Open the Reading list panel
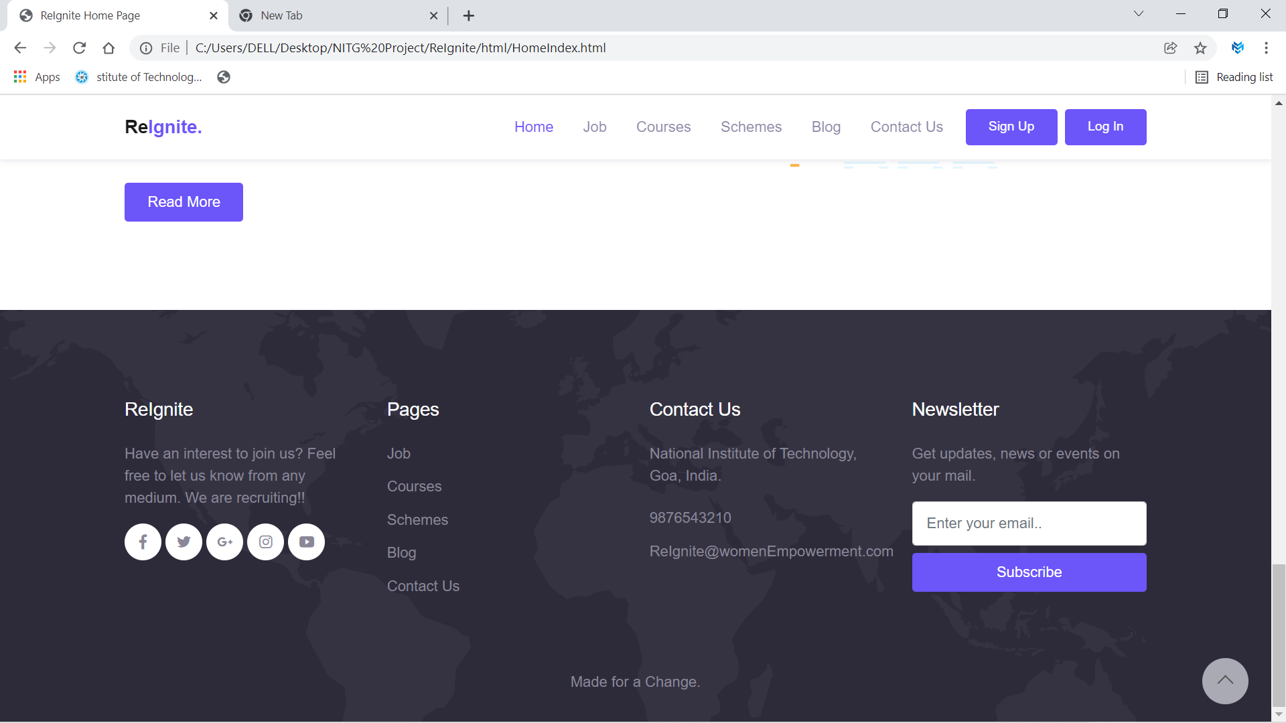1286x723 pixels. [x=1234, y=77]
